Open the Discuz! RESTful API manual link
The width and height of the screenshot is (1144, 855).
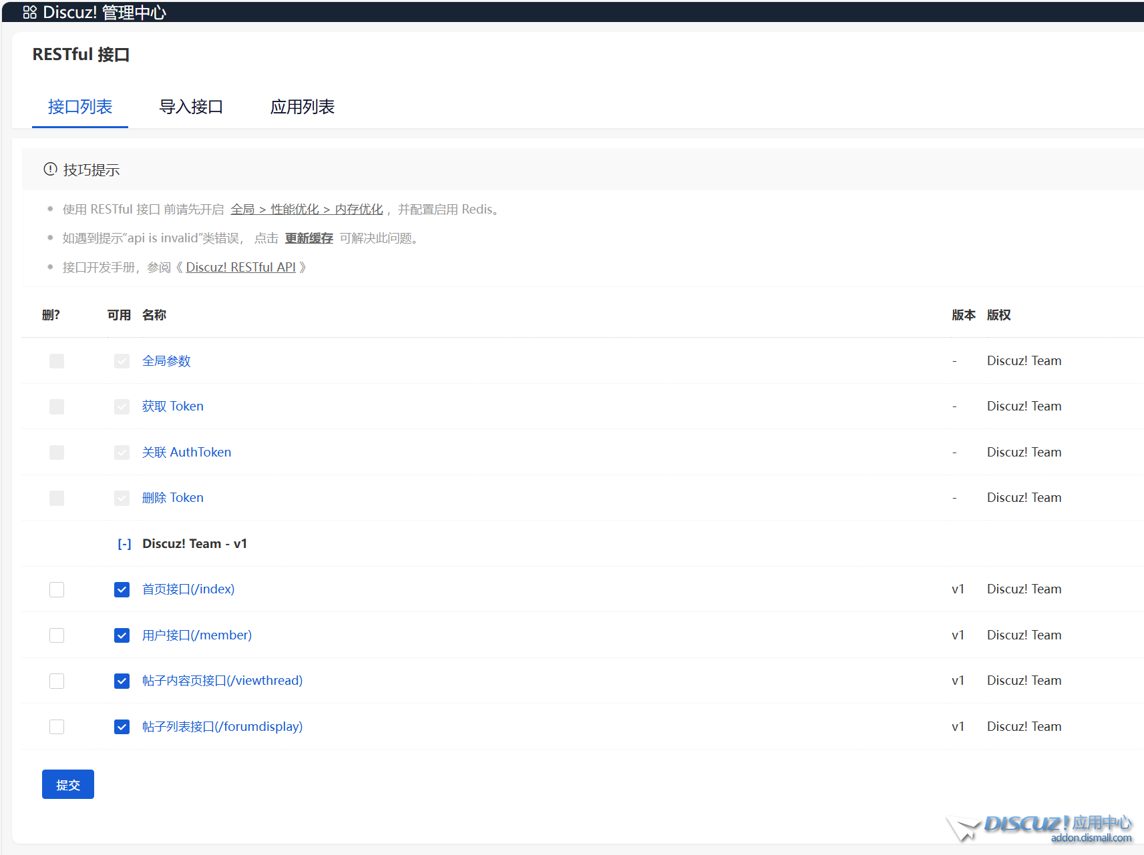pos(240,268)
